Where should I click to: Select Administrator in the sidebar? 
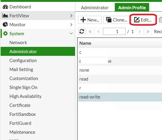pyautogui.click(x=38, y=51)
